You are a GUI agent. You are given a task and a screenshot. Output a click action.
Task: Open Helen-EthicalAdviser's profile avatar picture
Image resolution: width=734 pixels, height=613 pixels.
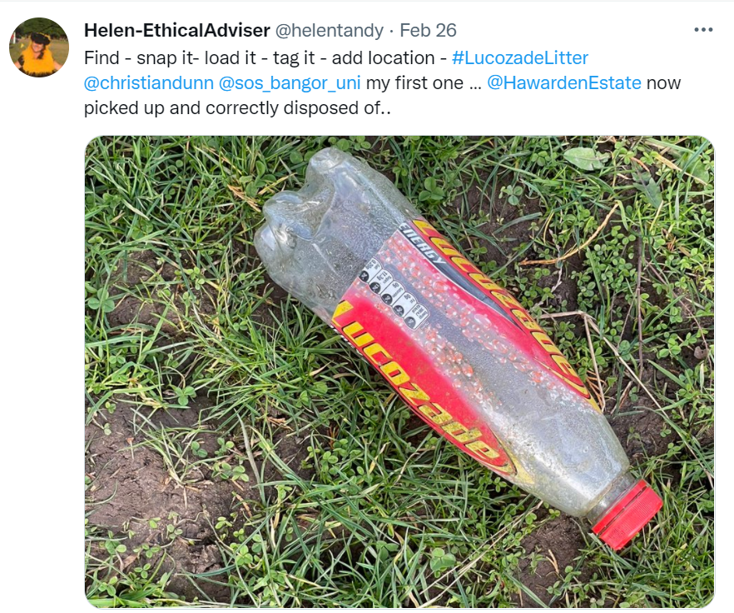(39, 47)
